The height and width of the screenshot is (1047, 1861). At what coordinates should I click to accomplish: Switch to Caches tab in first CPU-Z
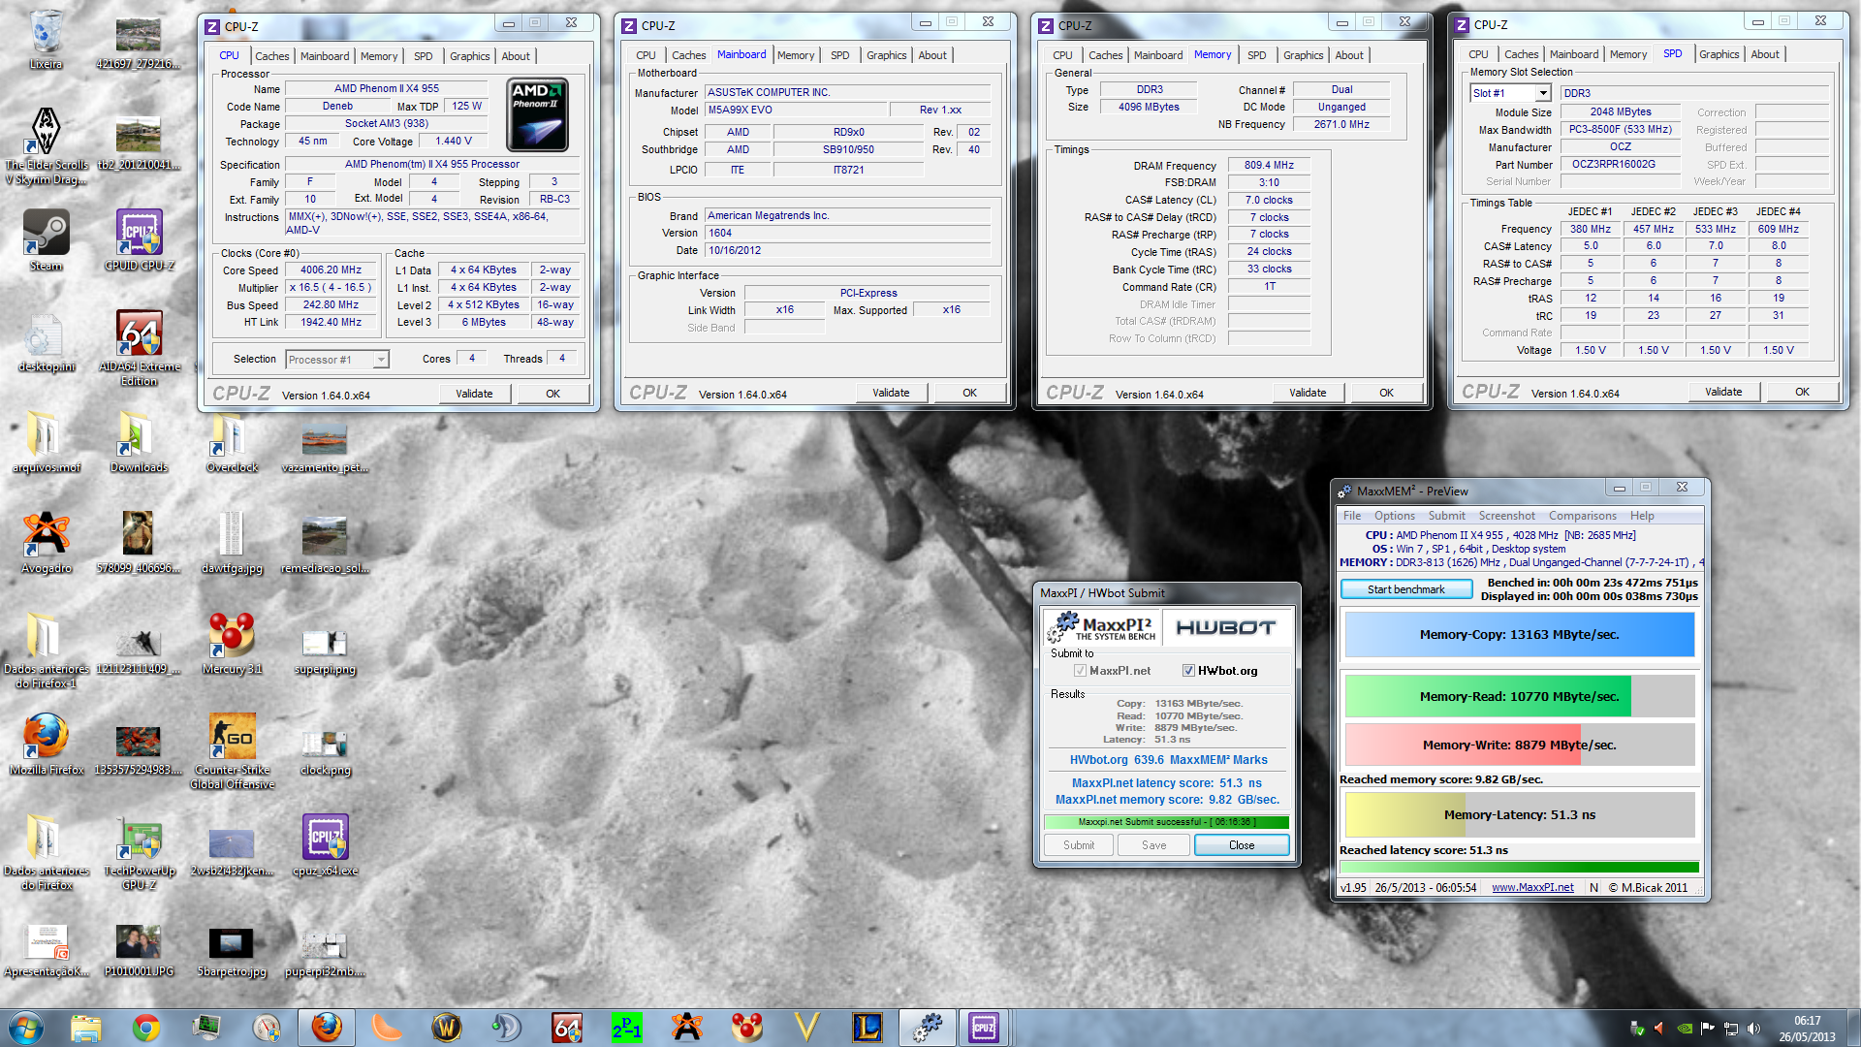pyautogui.click(x=271, y=56)
